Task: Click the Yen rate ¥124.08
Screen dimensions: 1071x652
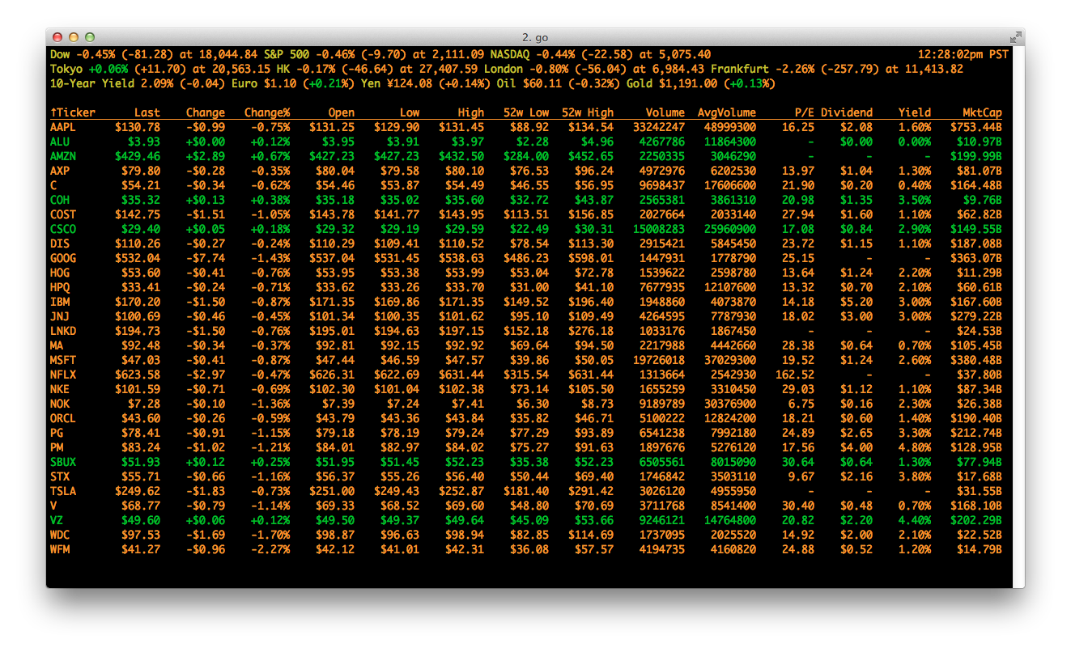Action: 410,83
